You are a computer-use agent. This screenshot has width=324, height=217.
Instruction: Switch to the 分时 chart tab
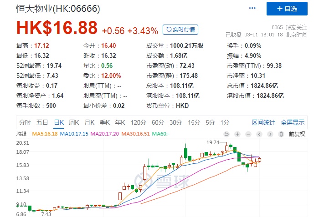coord(25,122)
